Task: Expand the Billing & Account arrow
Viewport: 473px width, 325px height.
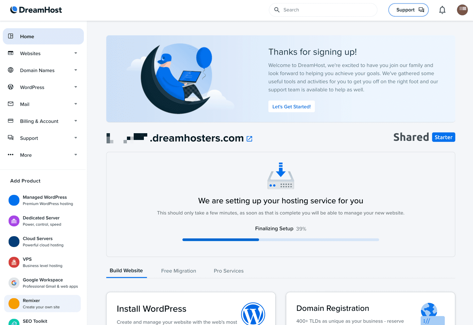Action: [76, 121]
